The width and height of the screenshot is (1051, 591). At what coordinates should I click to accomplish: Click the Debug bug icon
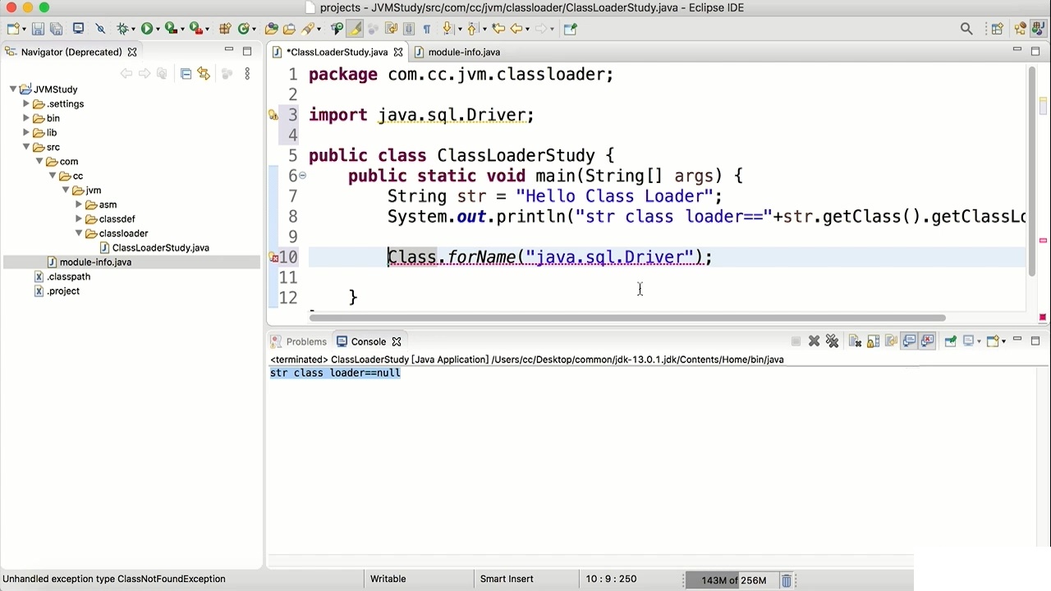click(x=122, y=29)
